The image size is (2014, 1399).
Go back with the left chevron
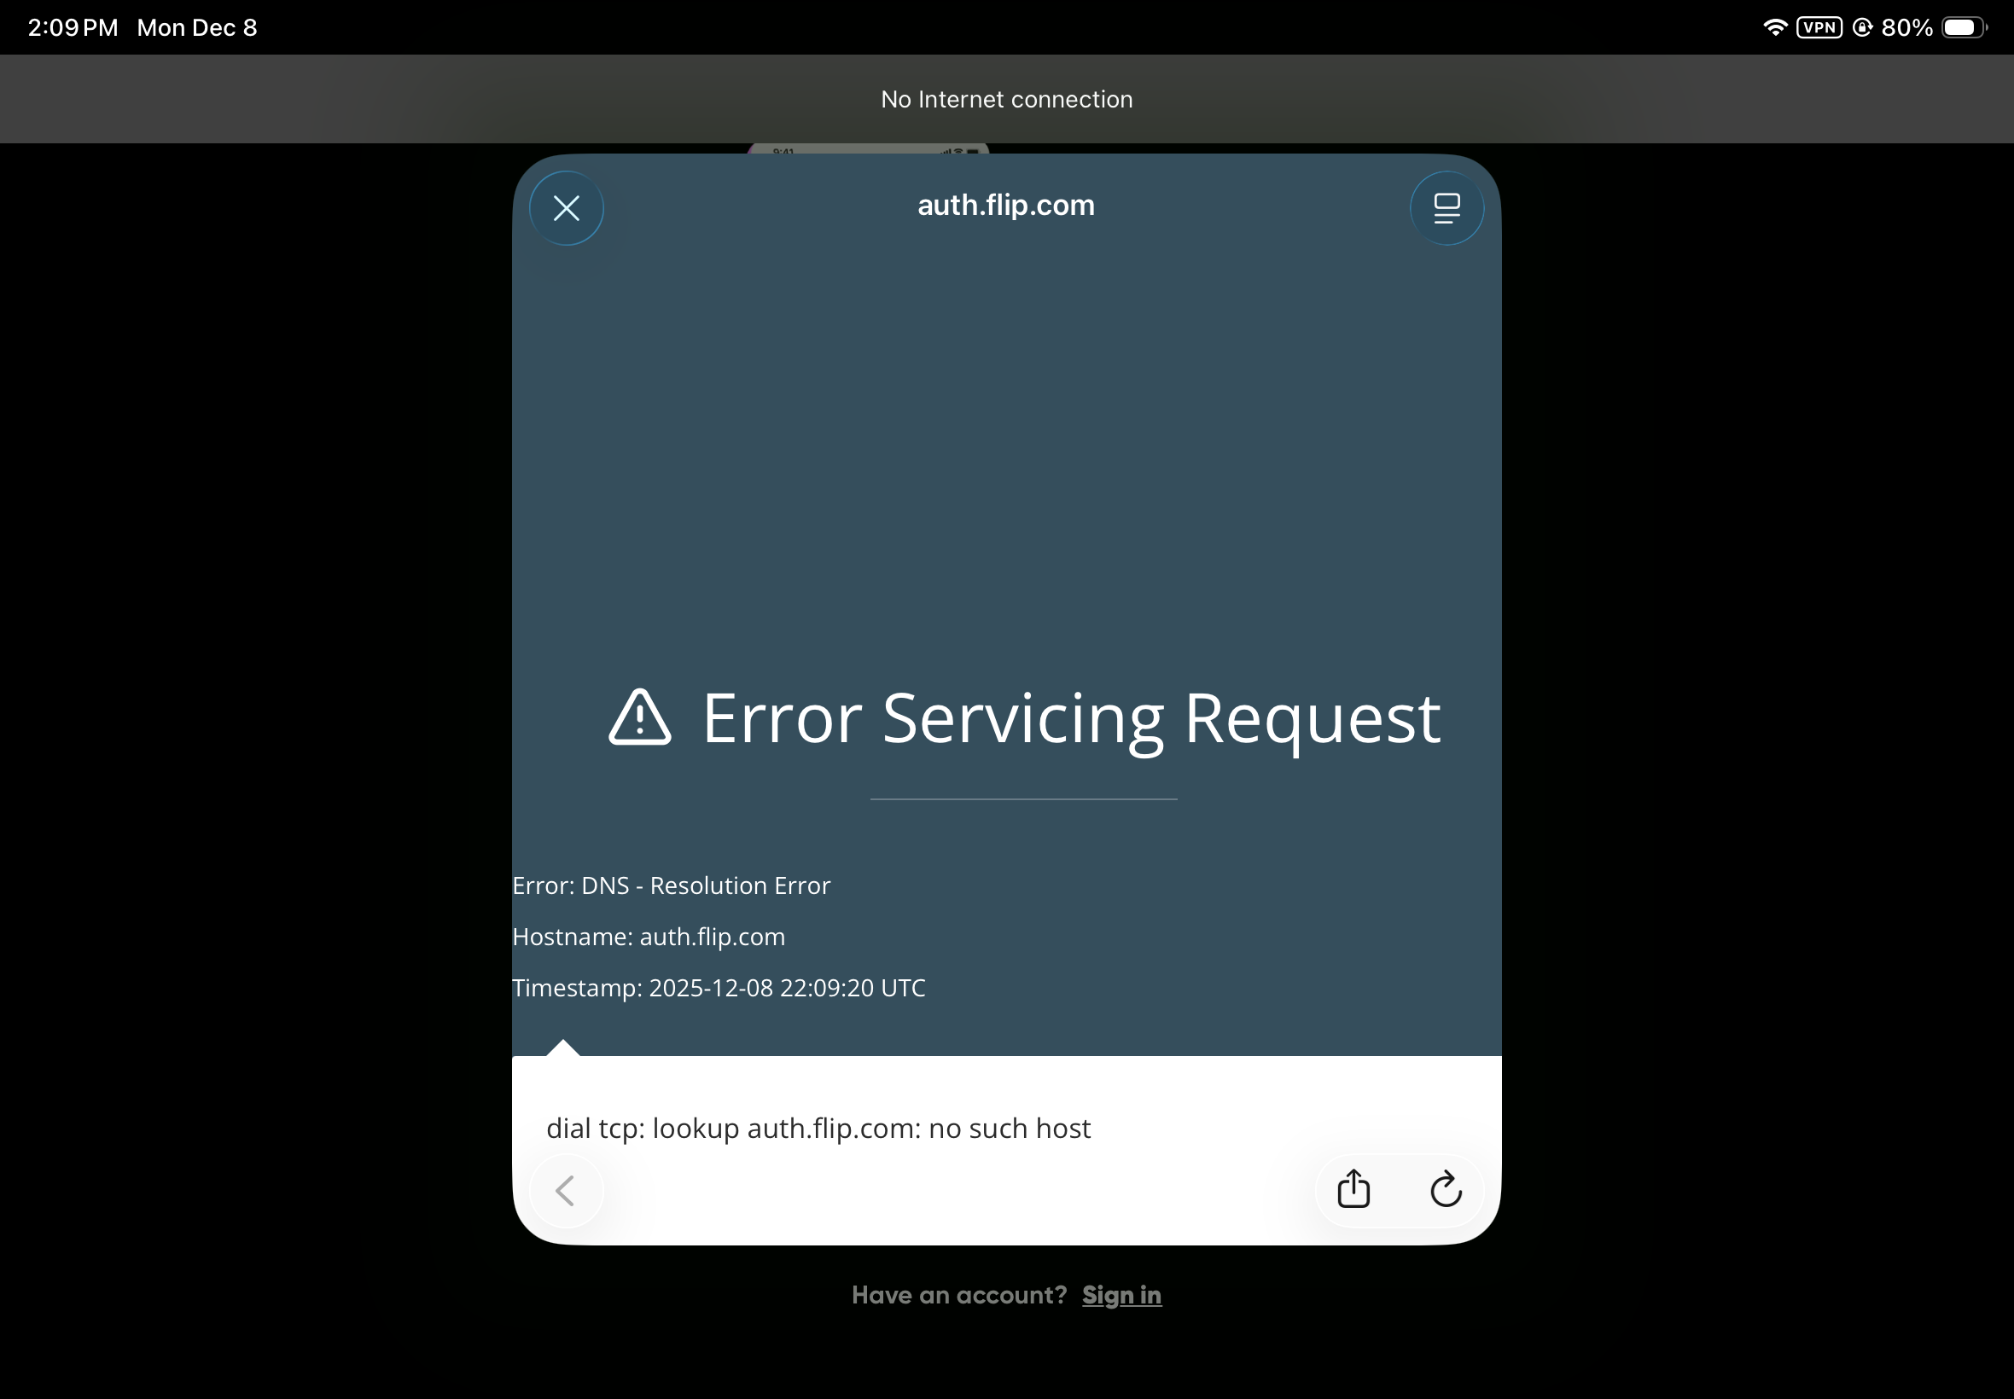click(x=566, y=1189)
